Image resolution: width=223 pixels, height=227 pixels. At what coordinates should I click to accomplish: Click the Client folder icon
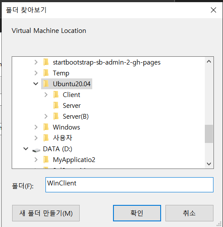[x=56, y=94]
